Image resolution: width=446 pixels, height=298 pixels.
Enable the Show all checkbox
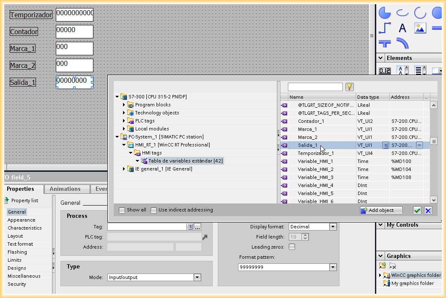coord(122,210)
